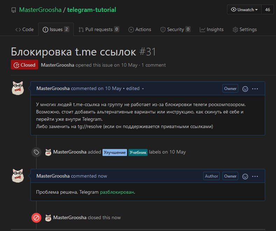Image resolution: width=276 pixels, height=231 pixels.
Task: Click the issue title 'Блокировка t.me ссылок'
Action: coord(73,52)
